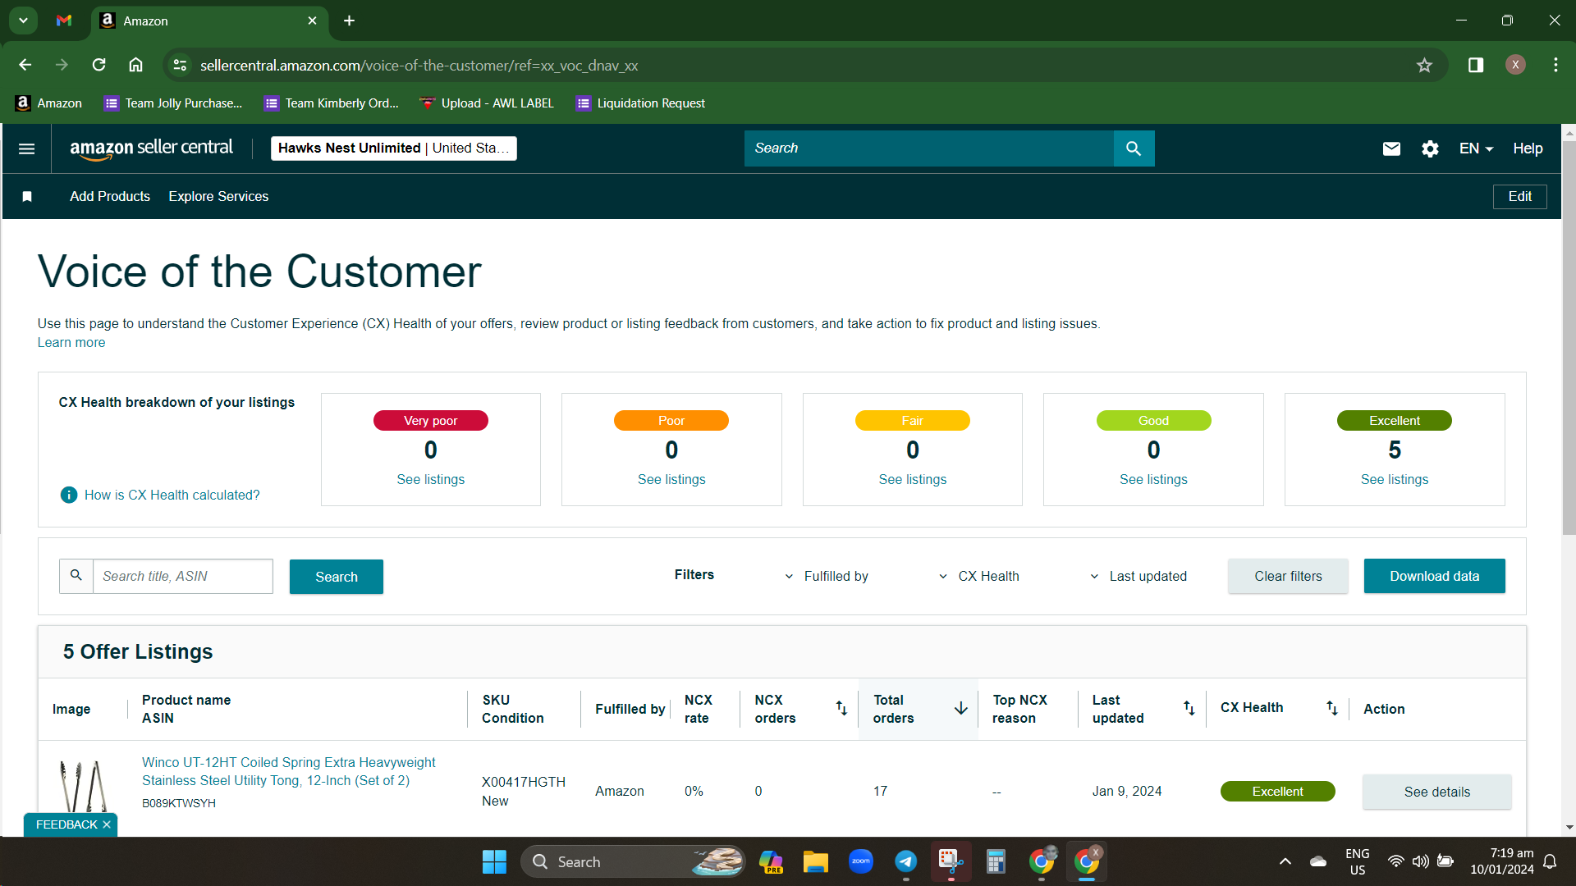Open Upload - AWL LABEL bookmark
This screenshot has width=1576, height=886.
pos(487,103)
